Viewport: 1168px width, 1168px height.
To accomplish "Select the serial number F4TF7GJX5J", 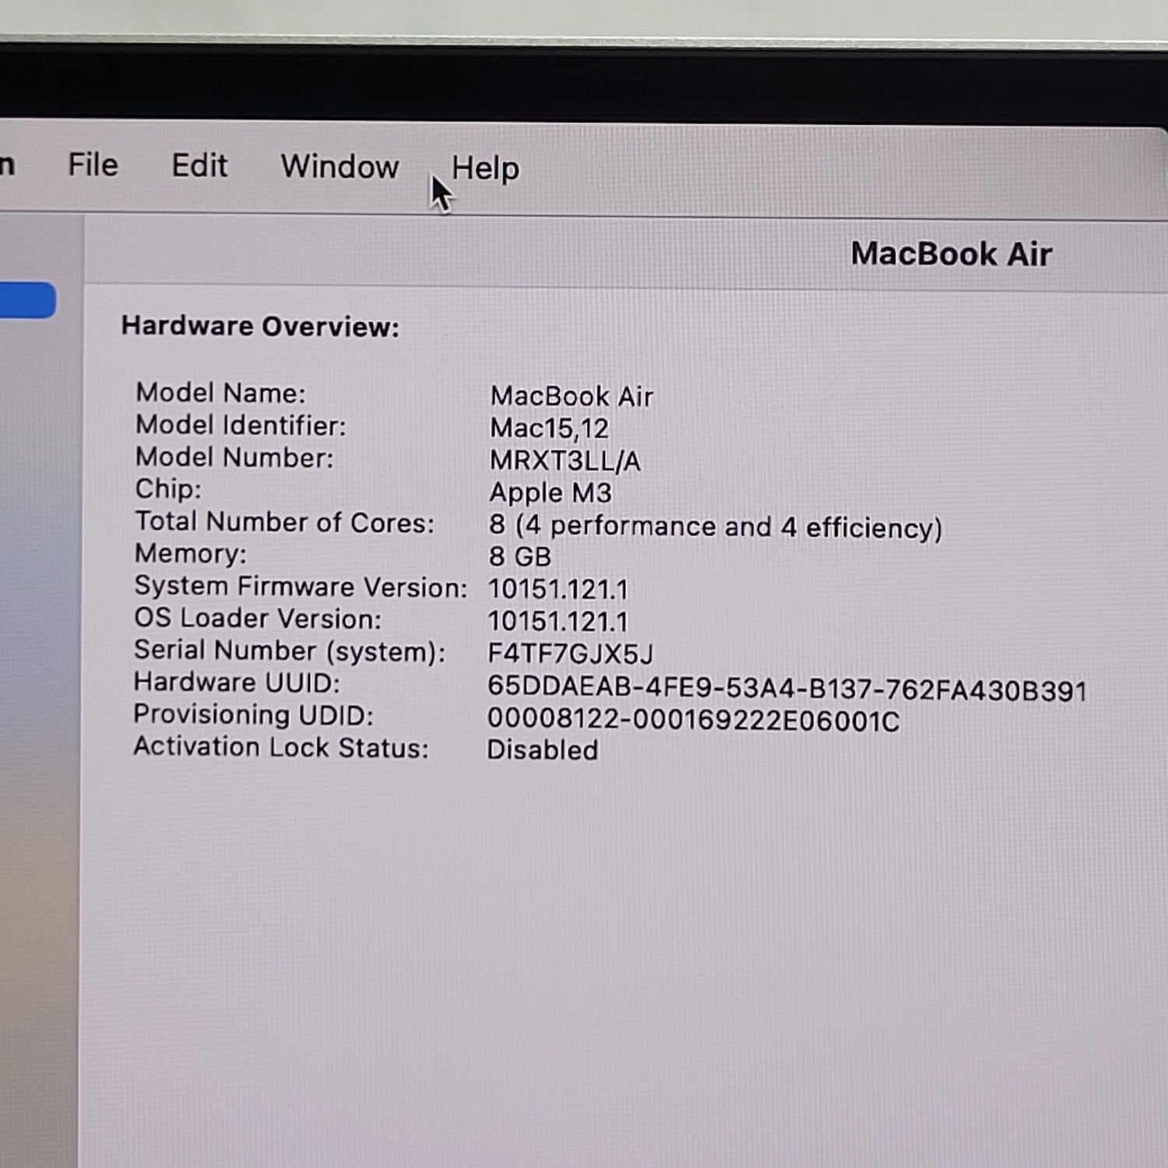I will (x=570, y=653).
